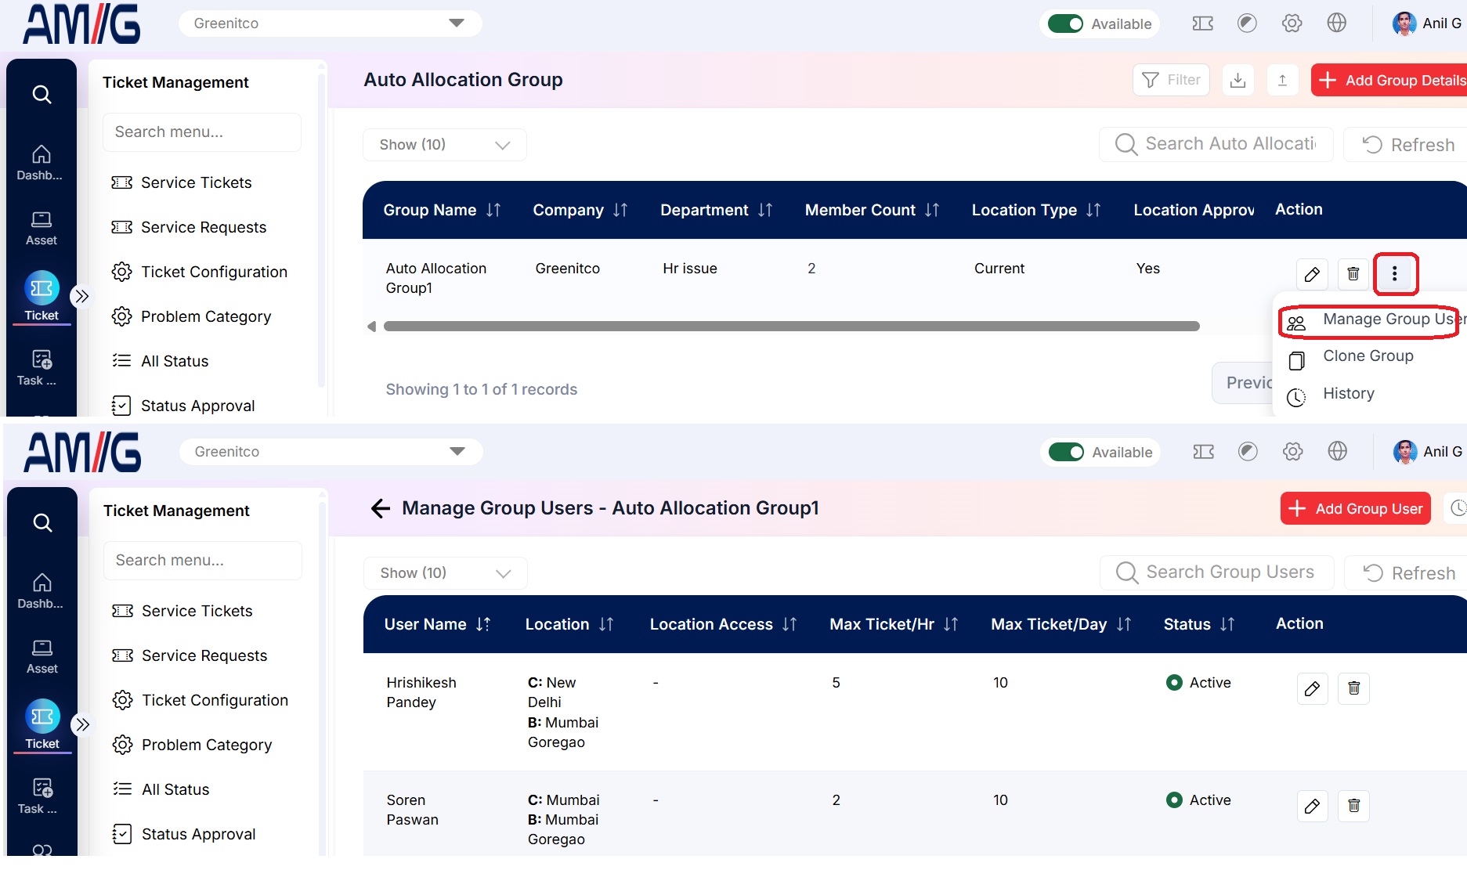Click Refresh on Manage Group Users page
1467x870 pixels.
(1407, 573)
